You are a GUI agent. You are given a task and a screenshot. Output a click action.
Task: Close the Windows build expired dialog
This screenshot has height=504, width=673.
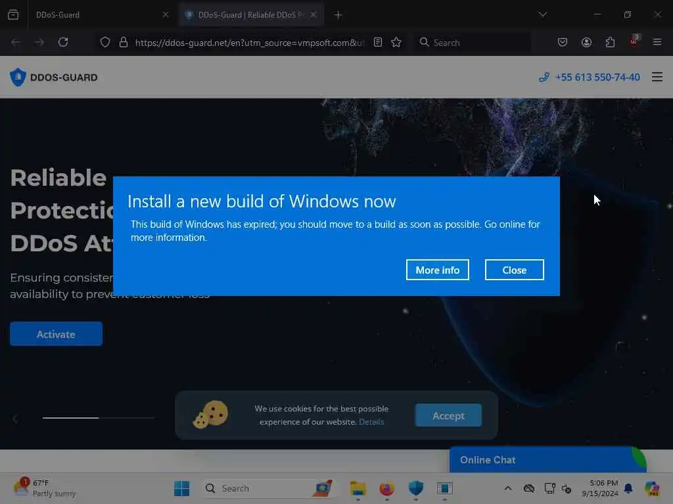tap(514, 270)
